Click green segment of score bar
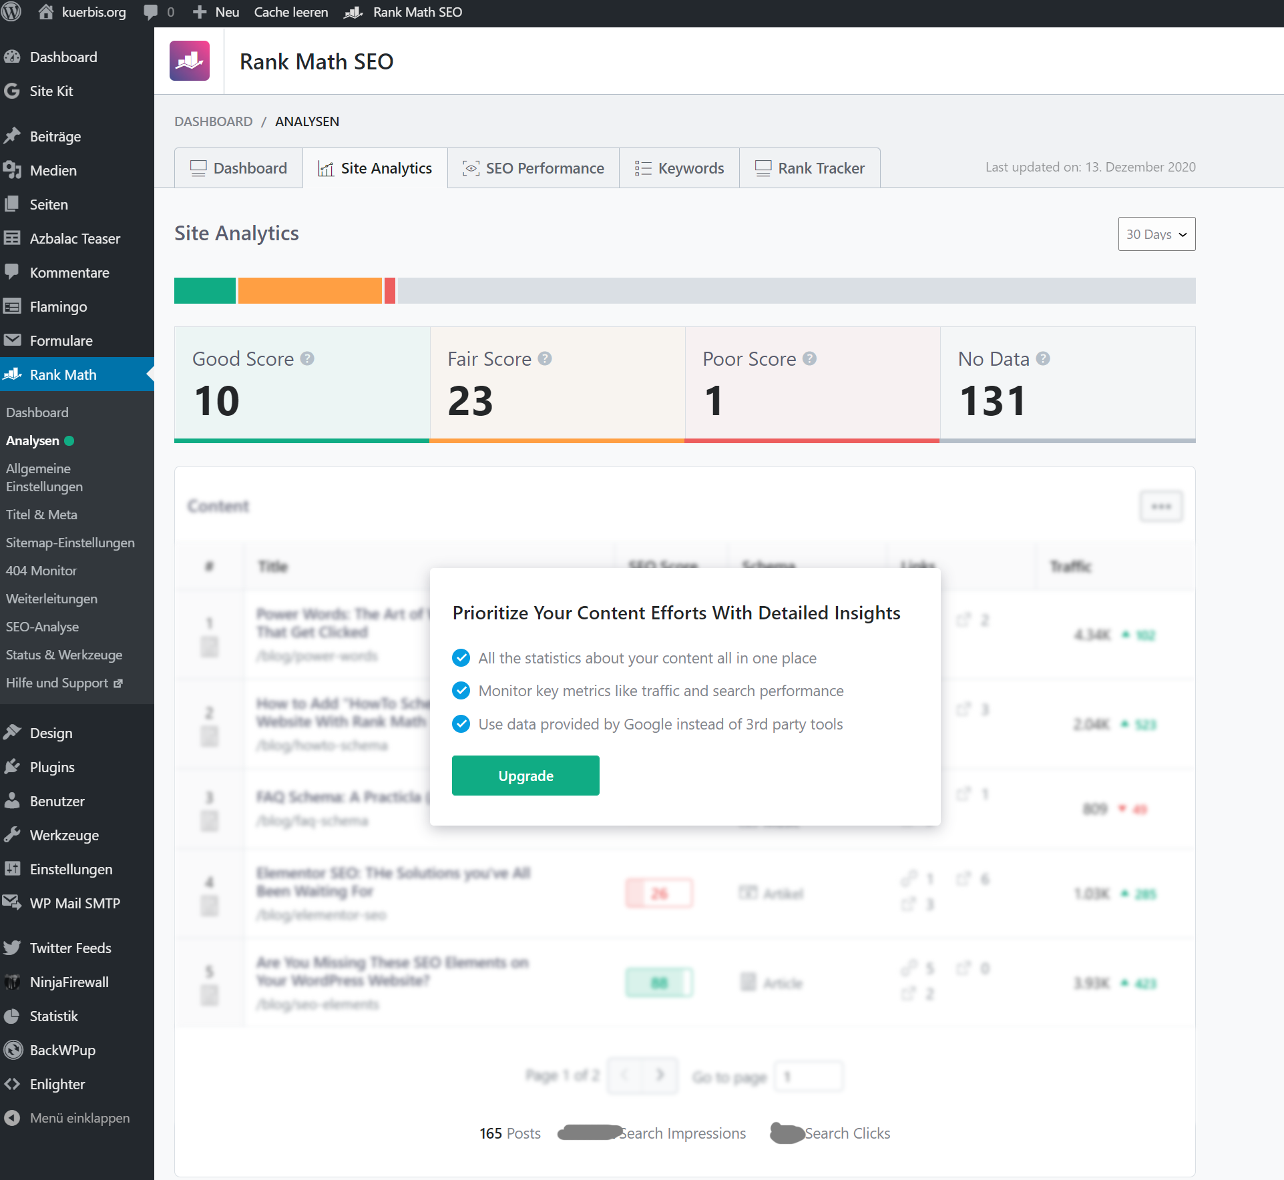 point(205,291)
